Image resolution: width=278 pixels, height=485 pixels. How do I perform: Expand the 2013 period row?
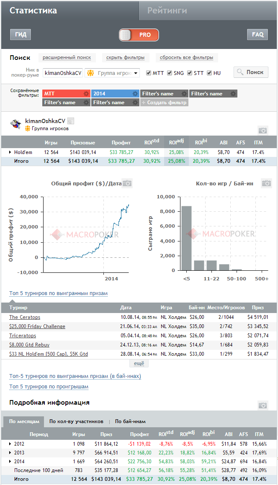10,452
